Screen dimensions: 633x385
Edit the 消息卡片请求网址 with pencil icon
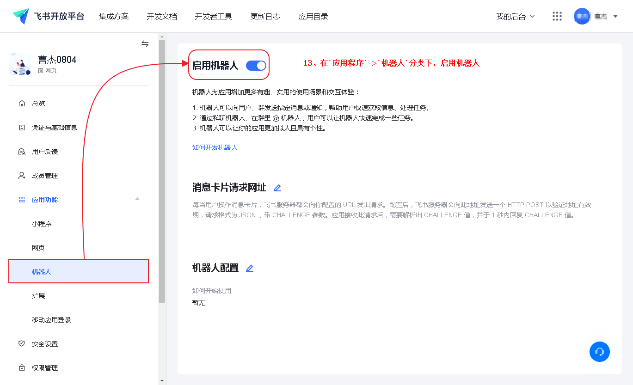(277, 188)
